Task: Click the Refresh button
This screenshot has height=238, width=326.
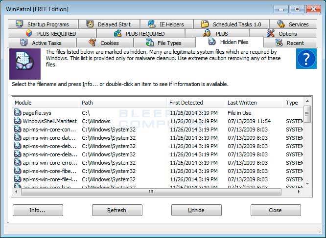Action: [x=117, y=210]
